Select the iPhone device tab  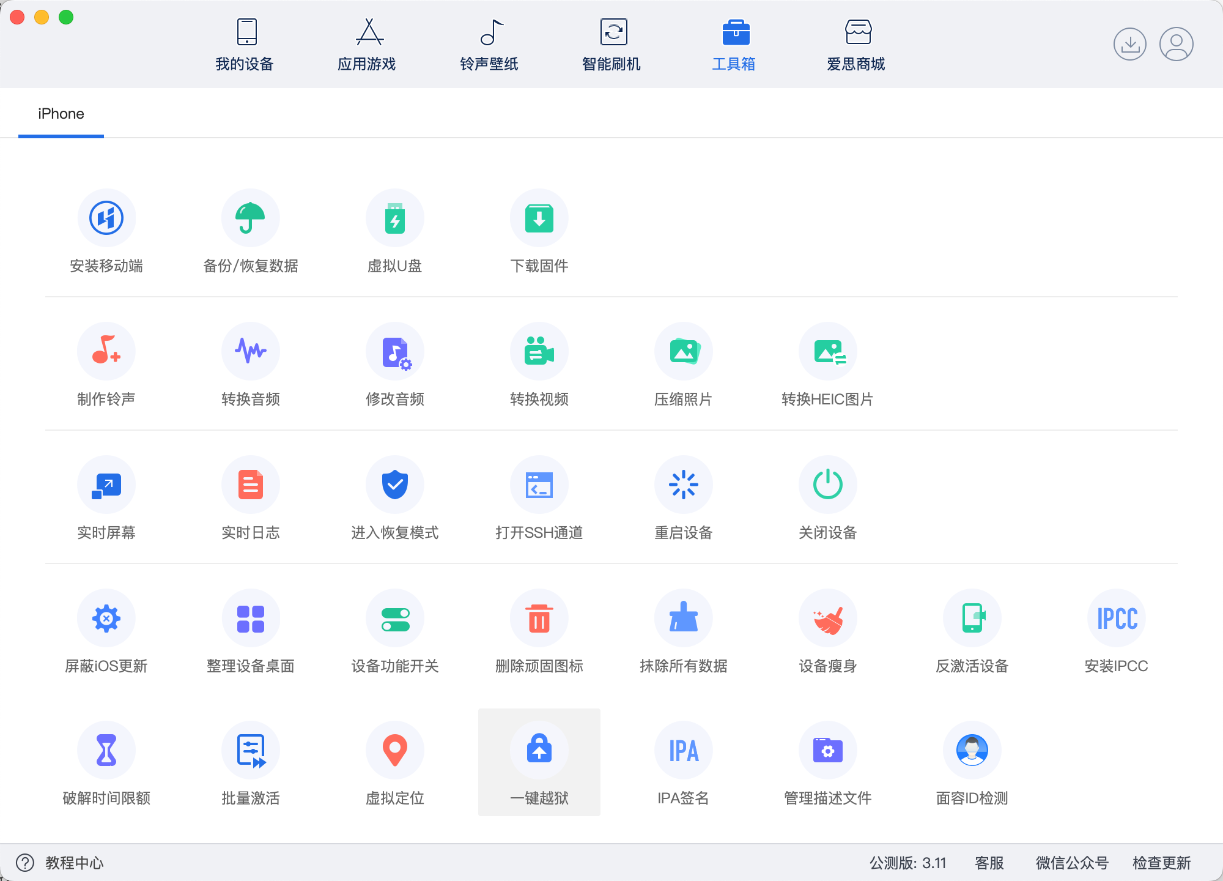(61, 114)
